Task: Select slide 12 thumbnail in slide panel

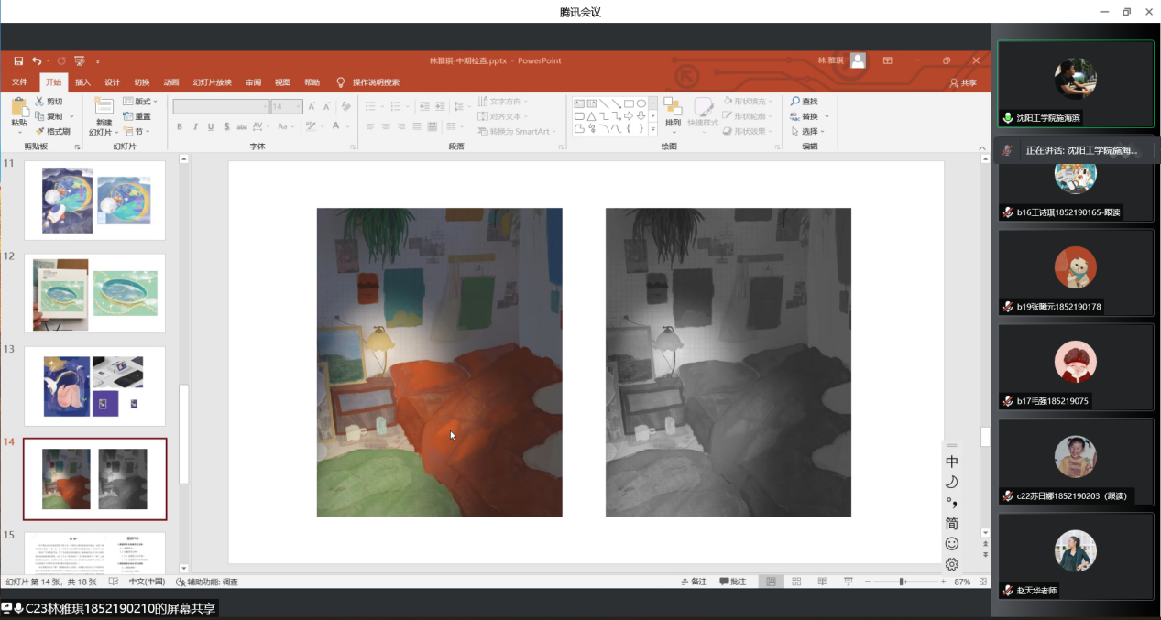Action: [94, 293]
